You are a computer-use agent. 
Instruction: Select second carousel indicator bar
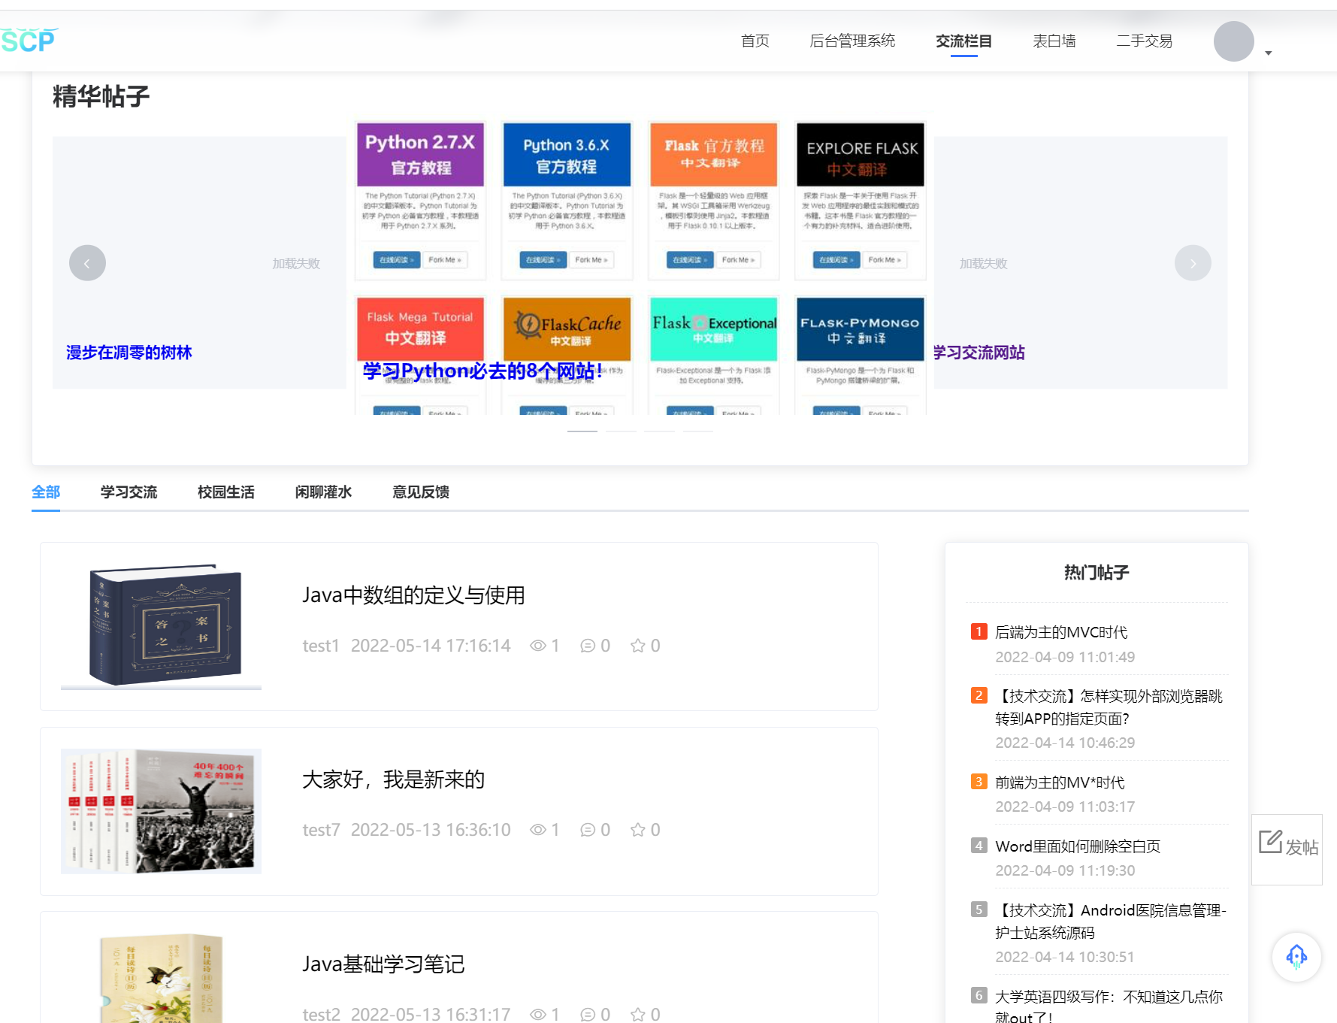pyautogui.click(x=621, y=431)
